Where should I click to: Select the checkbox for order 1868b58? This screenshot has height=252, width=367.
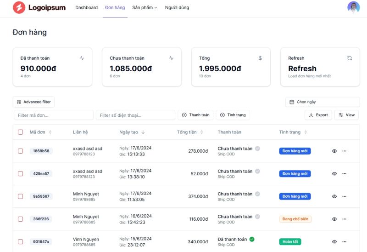(21, 151)
